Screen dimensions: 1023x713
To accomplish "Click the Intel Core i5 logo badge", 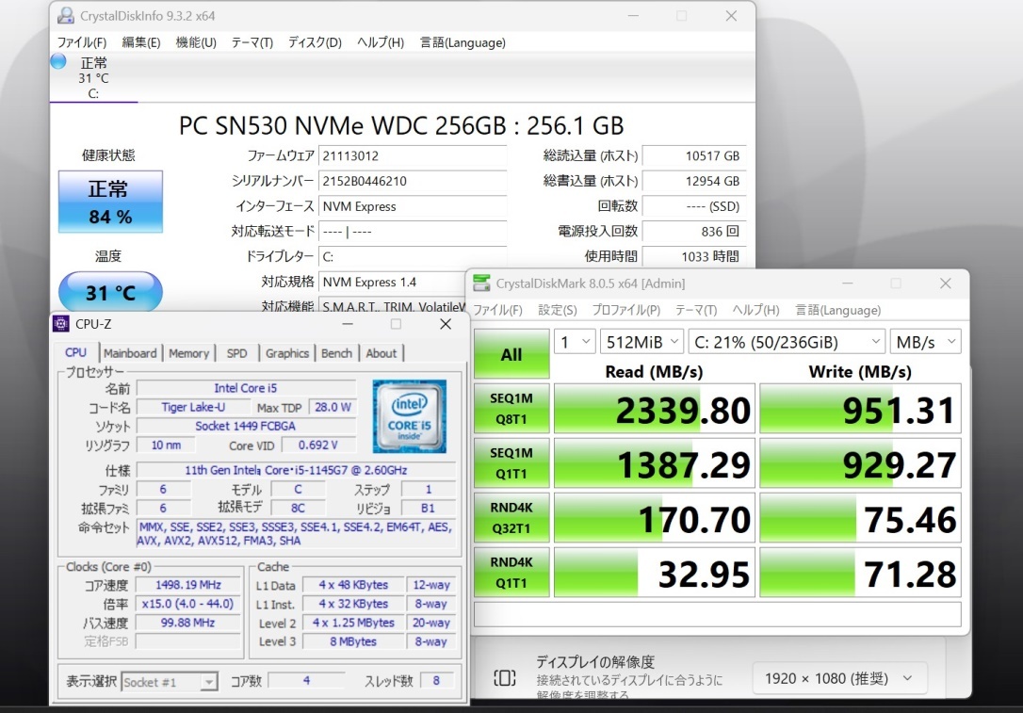I will 410,416.
